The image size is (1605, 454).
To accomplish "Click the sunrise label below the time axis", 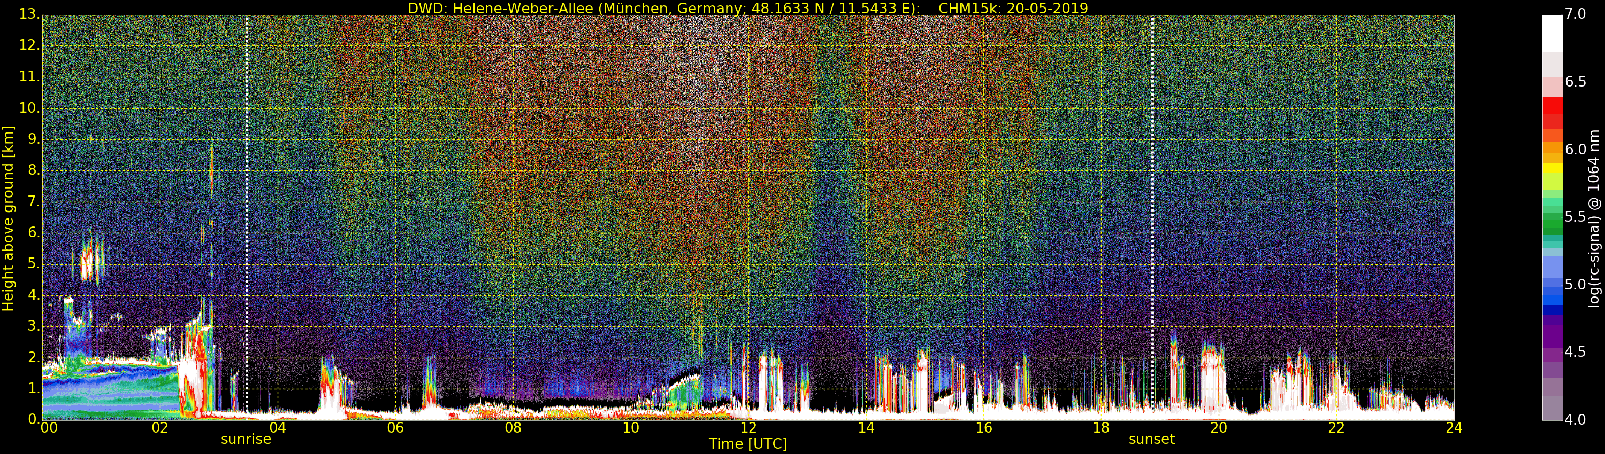I will click(246, 439).
